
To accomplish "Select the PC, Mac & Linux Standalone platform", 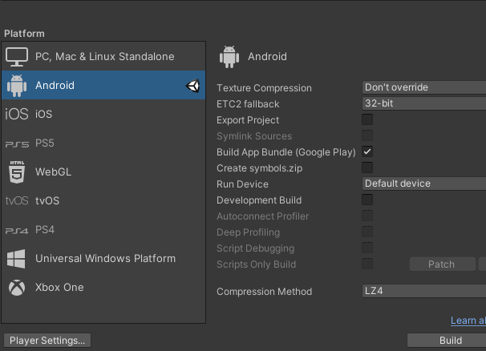I will 103,56.
